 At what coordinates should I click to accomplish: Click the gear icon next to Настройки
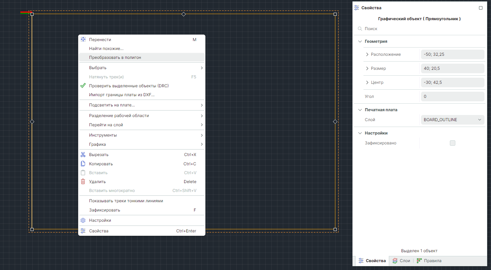pos(83,220)
